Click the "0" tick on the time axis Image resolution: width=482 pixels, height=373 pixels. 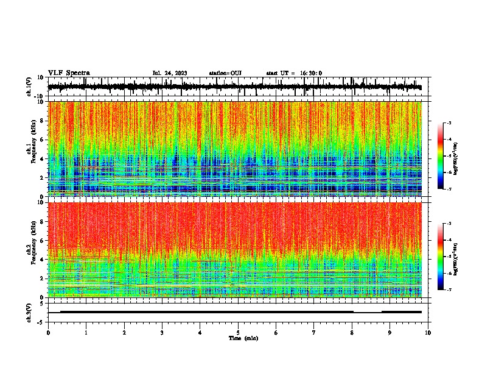tap(48, 333)
